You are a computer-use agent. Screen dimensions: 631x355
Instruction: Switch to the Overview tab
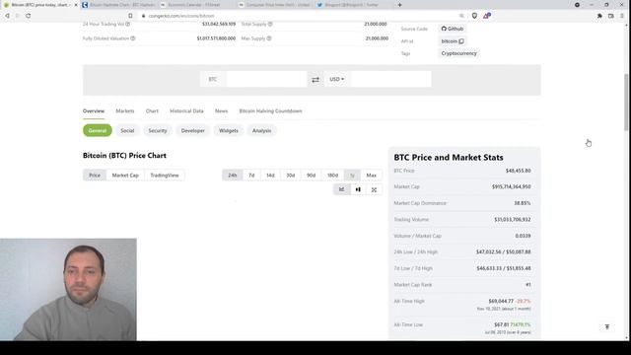coord(94,111)
